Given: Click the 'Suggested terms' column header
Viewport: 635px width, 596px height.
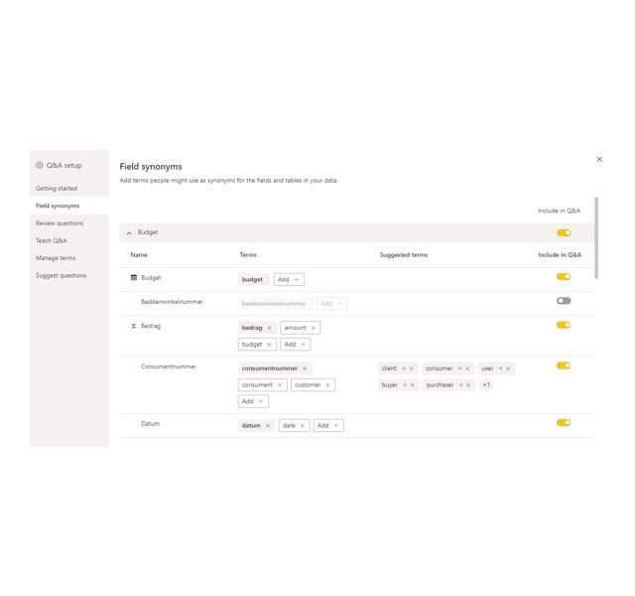Looking at the screenshot, I should 404,254.
